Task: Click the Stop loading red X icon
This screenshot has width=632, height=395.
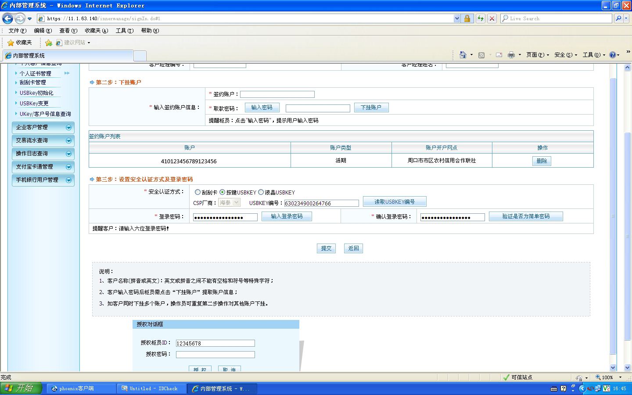Action: click(492, 18)
